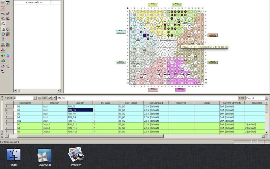Click the node finder icon beside Named field
270x169 pixels.
tap(39, 98)
